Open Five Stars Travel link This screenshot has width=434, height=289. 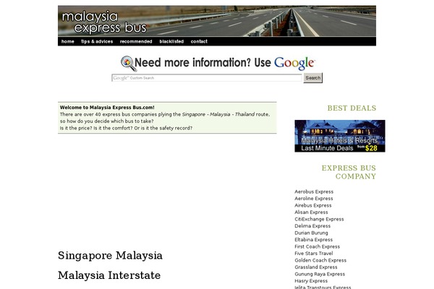click(x=314, y=254)
